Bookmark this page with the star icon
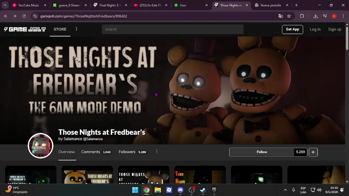This screenshot has width=349, height=196. (289, 16)
